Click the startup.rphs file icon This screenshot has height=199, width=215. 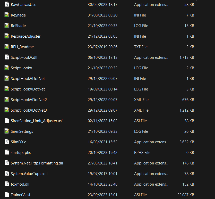7,153
